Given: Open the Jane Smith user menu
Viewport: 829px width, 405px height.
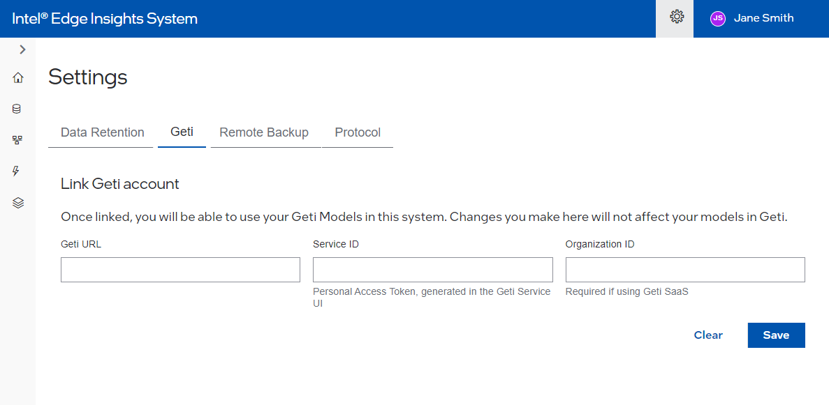Looking at the screenshot, I should click(x=763, y=18).
